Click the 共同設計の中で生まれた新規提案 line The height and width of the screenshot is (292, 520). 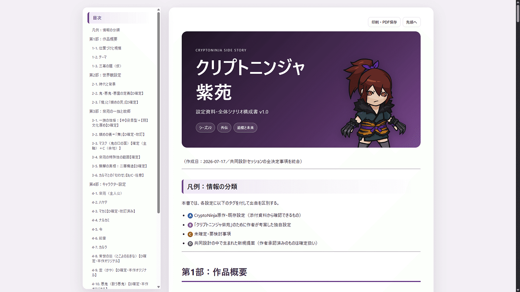(x=256, y=244)
